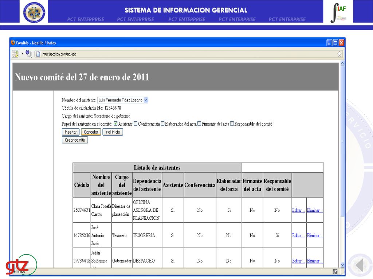Click cédula cell 59736418
This screenshot has width=373, height=279.
82,261
